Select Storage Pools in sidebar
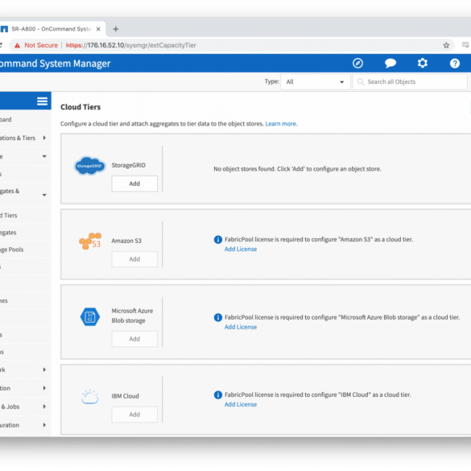471x471 pixels. (12, 250)
